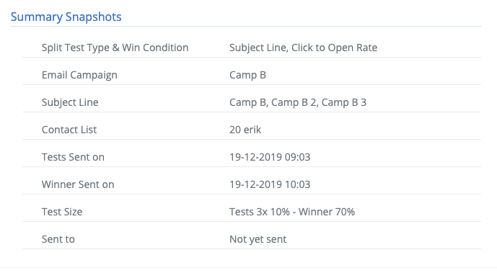497x273 pixels.
Task: Click the 19-12-2019 10:03 timestamp
Action: point(270,184)
